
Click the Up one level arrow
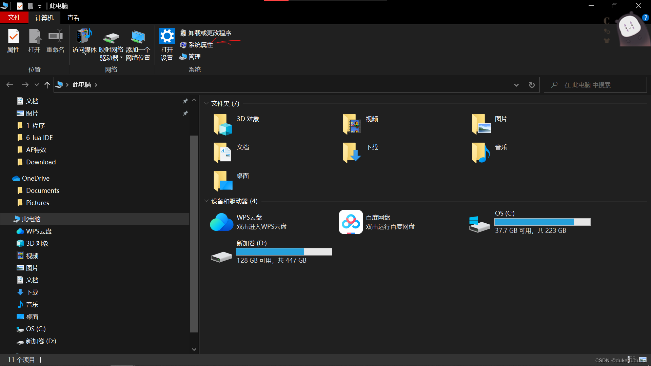point(47,85)
